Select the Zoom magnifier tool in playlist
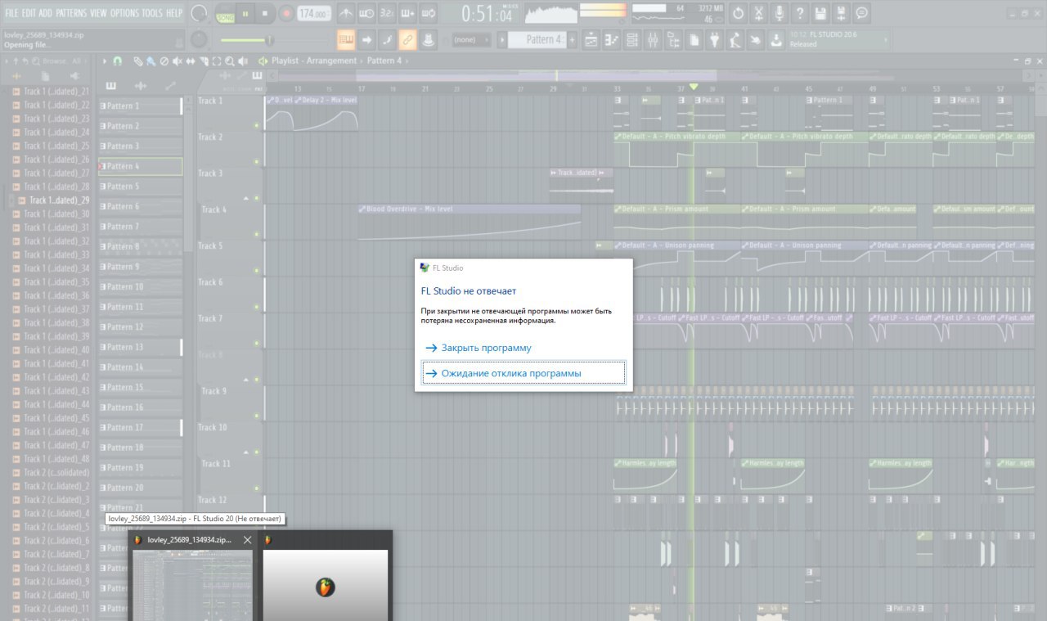Screen dimensions: 1047x621 tap(229, 61)
